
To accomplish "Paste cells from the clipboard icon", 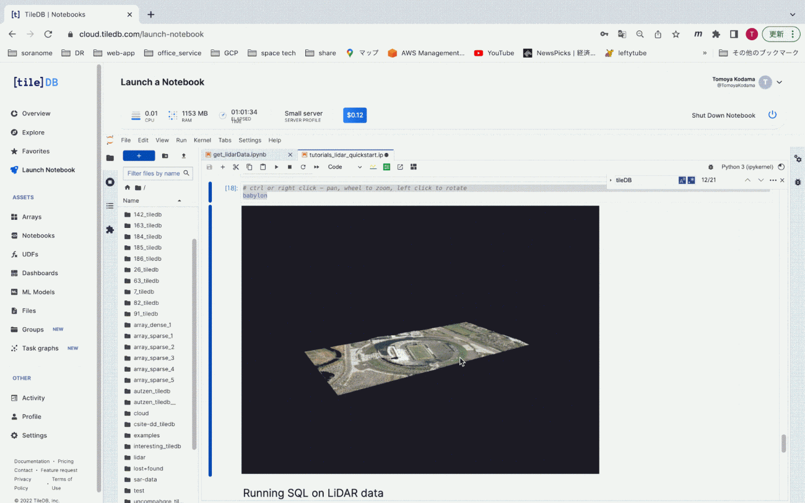I will (263, 167).
